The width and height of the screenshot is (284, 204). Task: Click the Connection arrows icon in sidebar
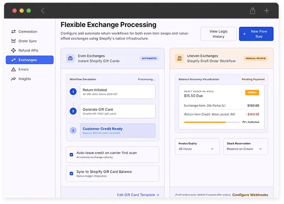13,31
